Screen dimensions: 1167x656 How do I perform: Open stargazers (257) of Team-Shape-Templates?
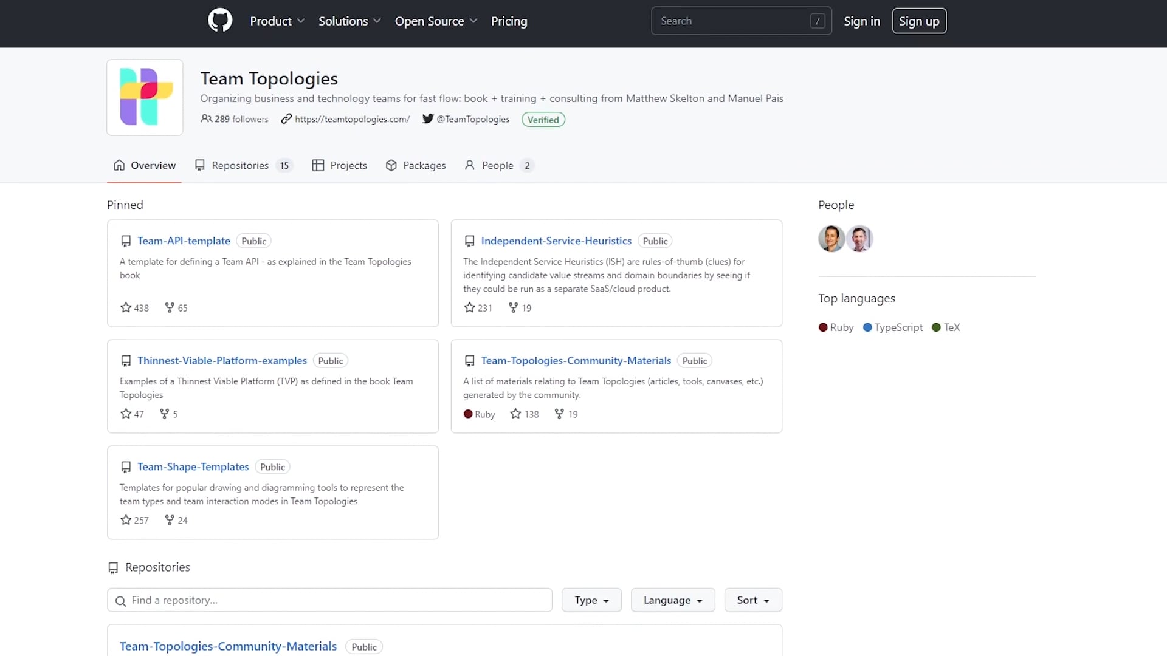click(134, 521)
